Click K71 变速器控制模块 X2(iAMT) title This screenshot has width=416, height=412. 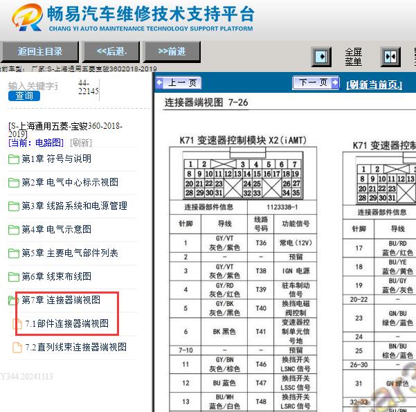coord(243,140)
